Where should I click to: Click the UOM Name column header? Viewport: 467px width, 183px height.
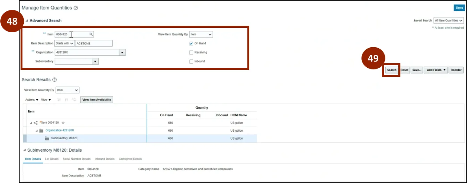(x=238, y=115)
